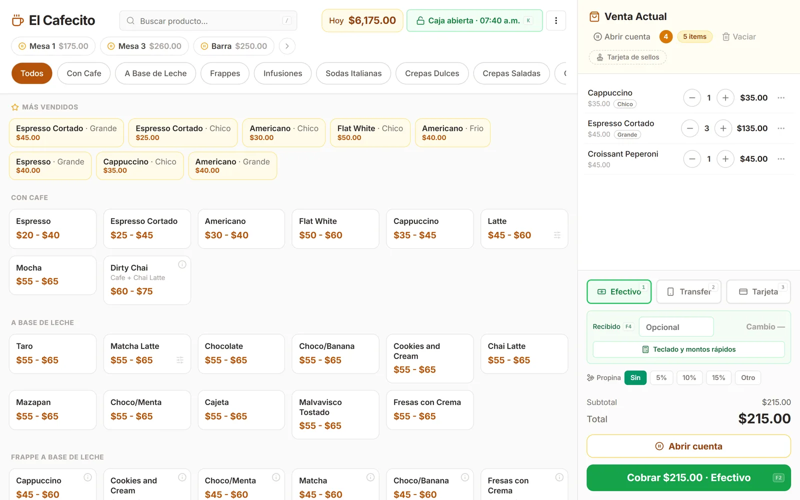This screenshot has height=500, width=800.
Task: Click the options icon on Latte card
Action: 557,235
